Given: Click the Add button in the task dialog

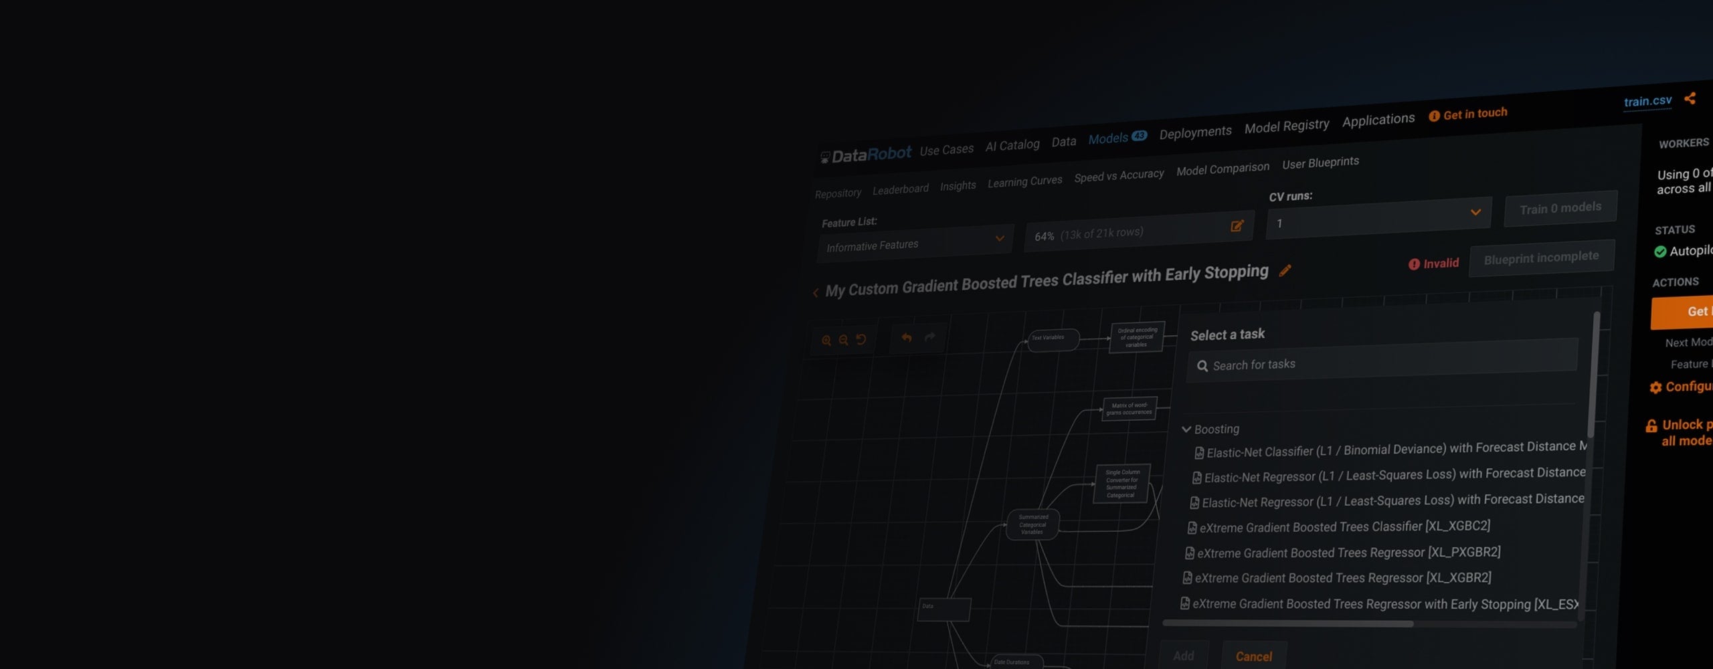Looking at the screenshot, I should tap(1183, 656).
